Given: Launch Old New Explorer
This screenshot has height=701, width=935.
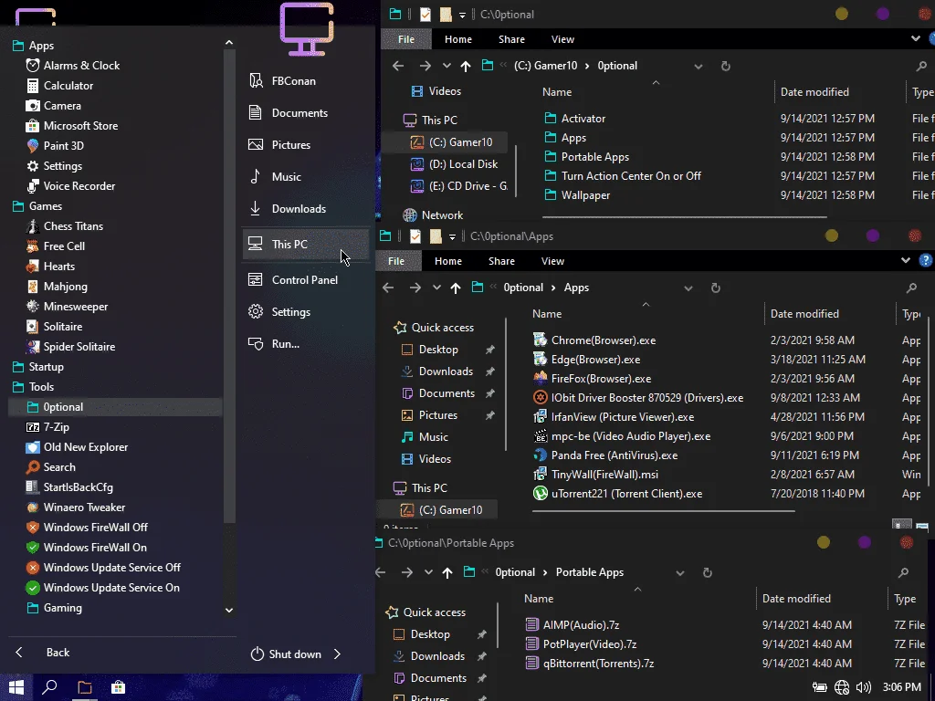Looking at the screenshot, I should [85, 447].
